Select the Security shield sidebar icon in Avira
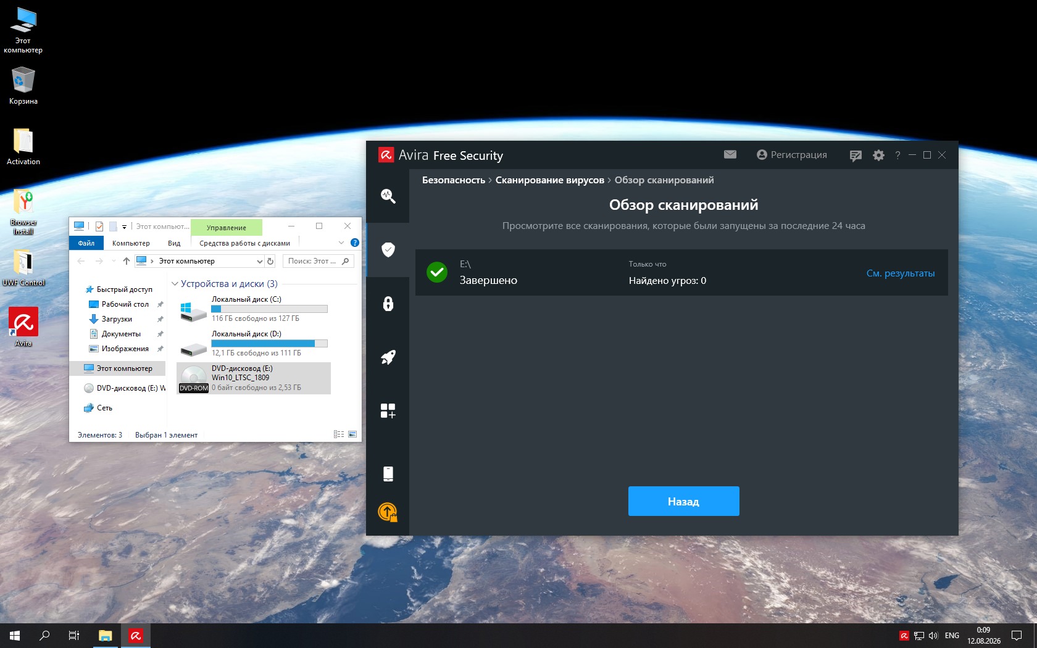 point(388,249)
